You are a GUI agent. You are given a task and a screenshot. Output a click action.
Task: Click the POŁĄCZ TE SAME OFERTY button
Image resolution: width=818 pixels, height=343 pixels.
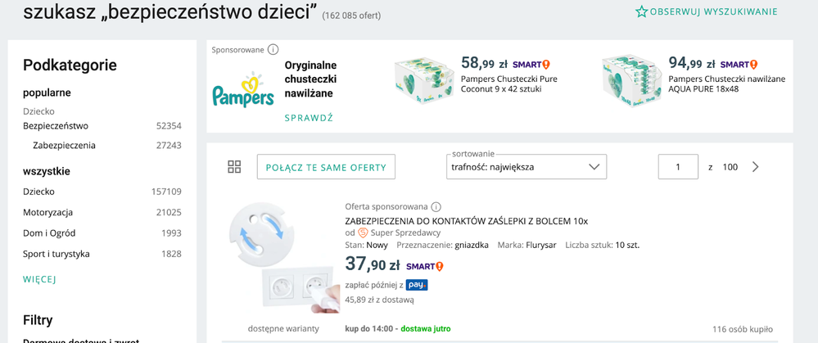[x=326, y=167]
